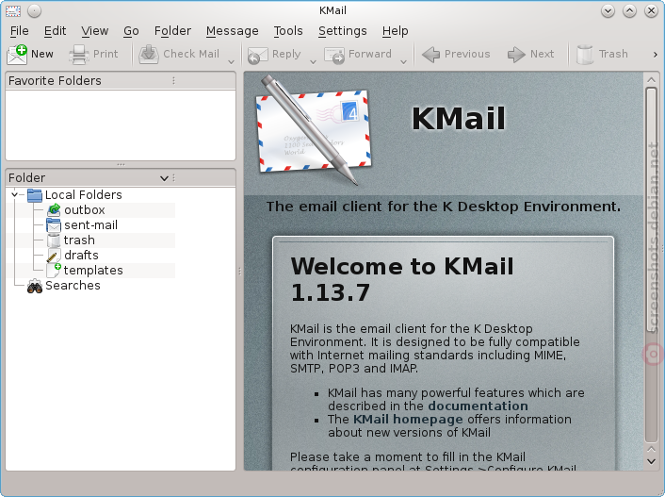Open the Tools menu

click(288, 31)
